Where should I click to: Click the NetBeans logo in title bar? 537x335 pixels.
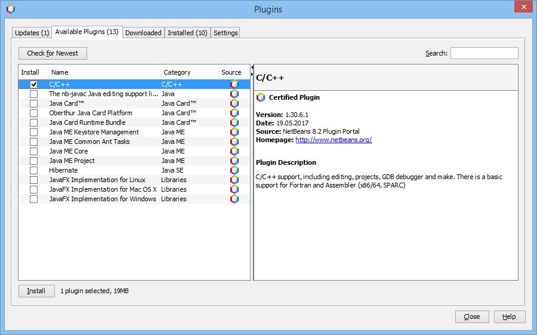coord(10,9)
